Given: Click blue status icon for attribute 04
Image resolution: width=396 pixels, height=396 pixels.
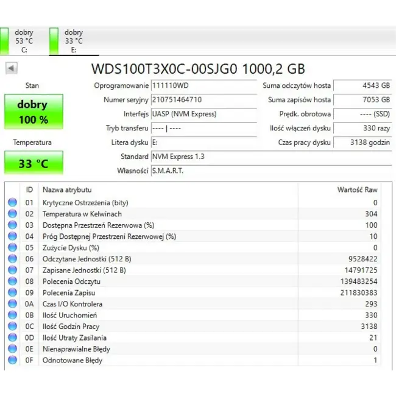Looking at the screenshot, I should pos(12,236).
